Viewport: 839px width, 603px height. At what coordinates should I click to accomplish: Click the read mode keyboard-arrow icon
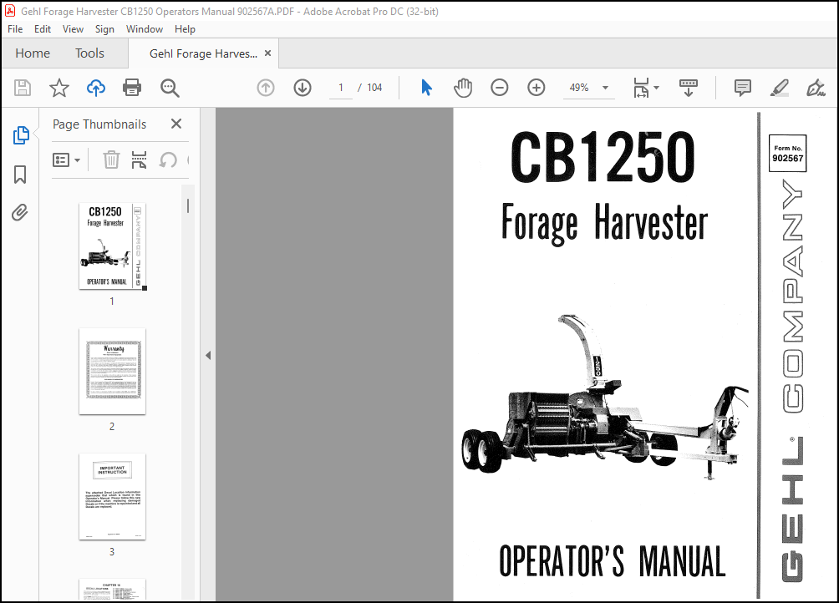pos(688,88)
